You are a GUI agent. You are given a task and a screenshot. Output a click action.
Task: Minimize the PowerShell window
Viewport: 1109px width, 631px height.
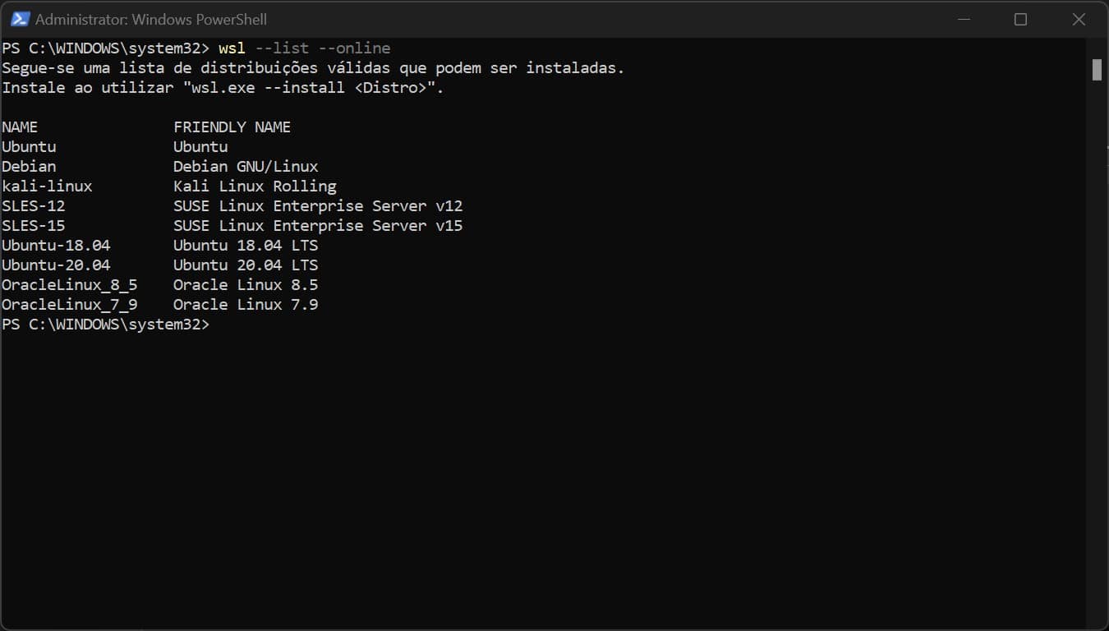(964, 19)
